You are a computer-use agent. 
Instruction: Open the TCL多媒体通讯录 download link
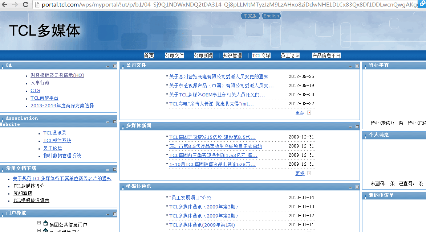32,200
